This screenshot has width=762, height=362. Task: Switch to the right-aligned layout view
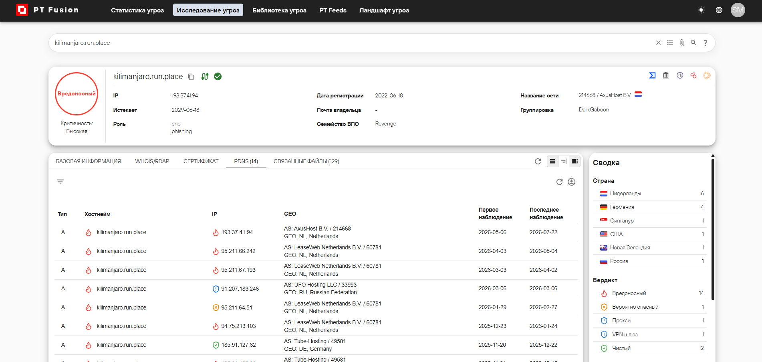tap(564, 161)
